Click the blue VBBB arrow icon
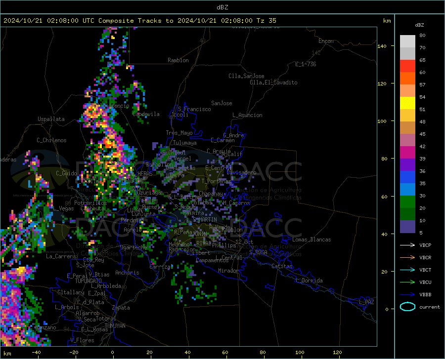445x359 pixels. [x=407, y=294]
